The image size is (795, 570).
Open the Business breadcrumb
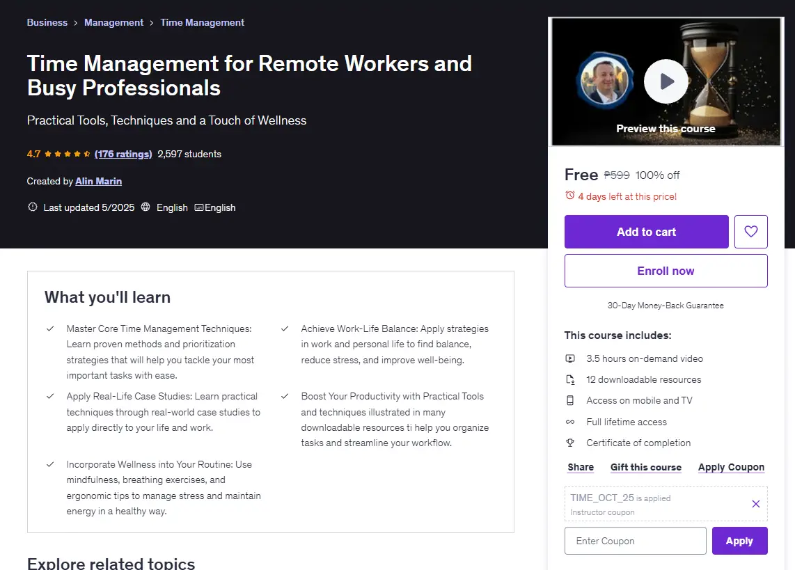click(x=47, y=22)
